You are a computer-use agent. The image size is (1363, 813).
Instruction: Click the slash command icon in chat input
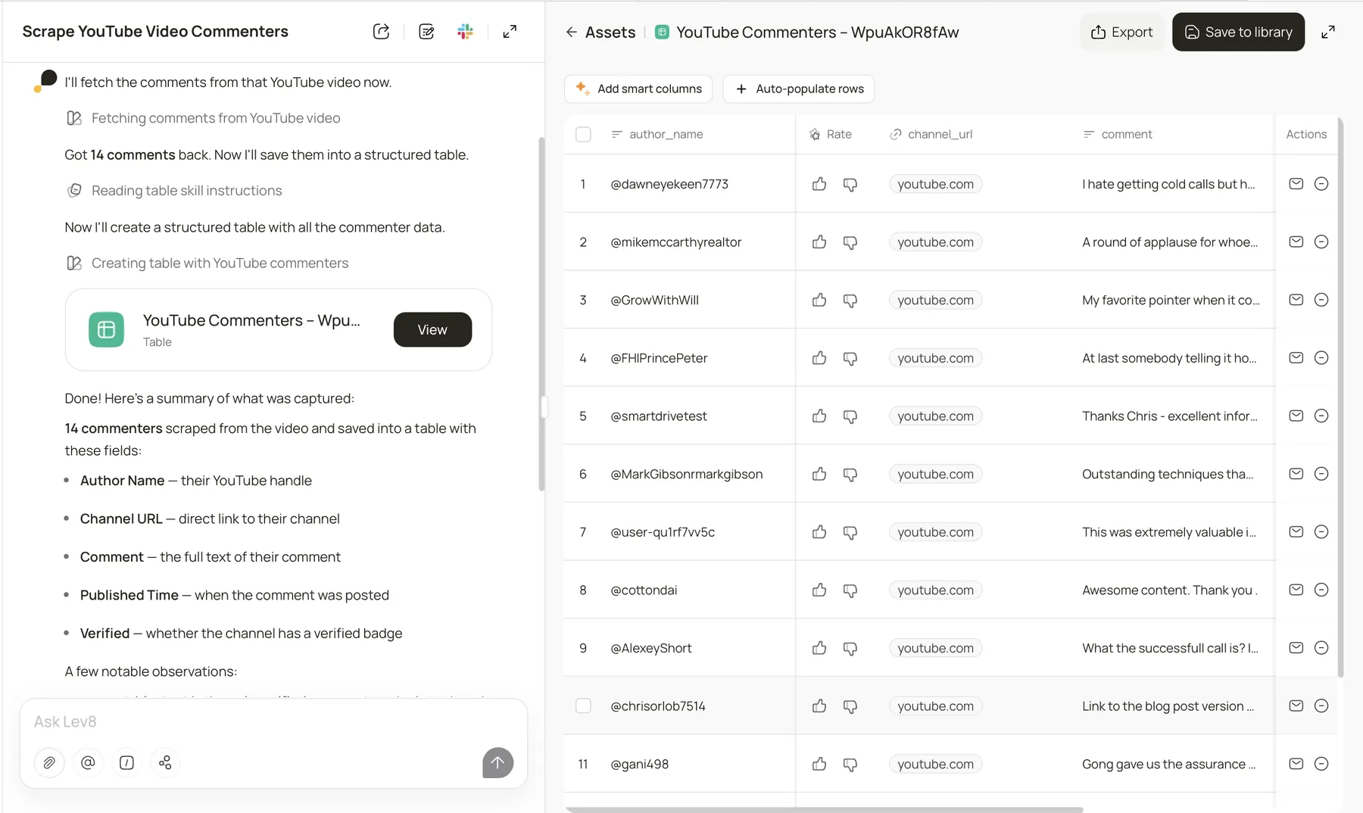[x=126, y=762]
